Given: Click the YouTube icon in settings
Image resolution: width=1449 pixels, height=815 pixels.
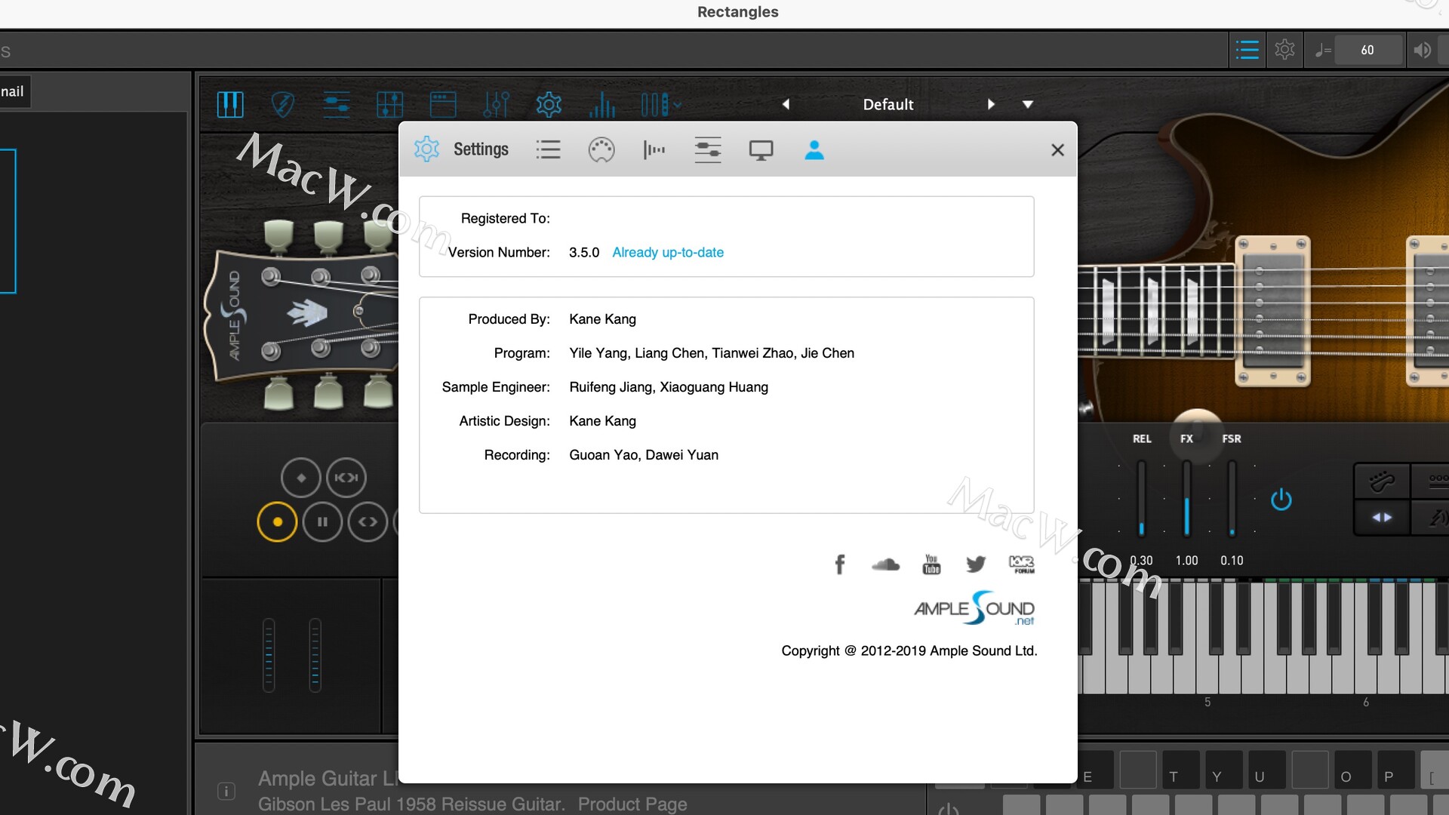Looking at the screenshot, I should (931, 564).
